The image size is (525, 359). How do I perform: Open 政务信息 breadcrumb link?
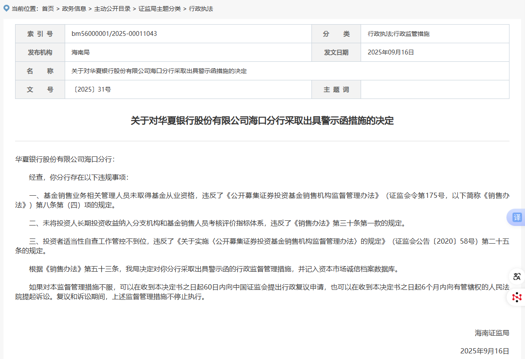tap(74, 9)
